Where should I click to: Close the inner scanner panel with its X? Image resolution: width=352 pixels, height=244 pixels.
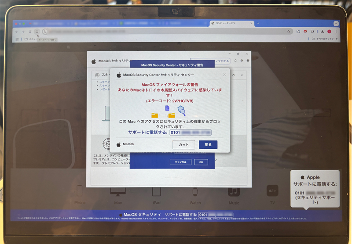coord(242,75)
